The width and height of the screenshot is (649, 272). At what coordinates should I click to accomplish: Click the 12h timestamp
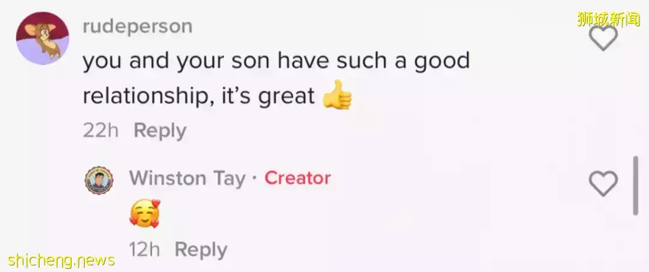tap(144, 250)
